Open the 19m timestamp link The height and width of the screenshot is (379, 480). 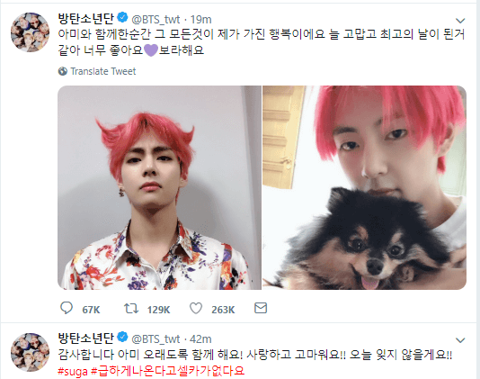point(200,19)
